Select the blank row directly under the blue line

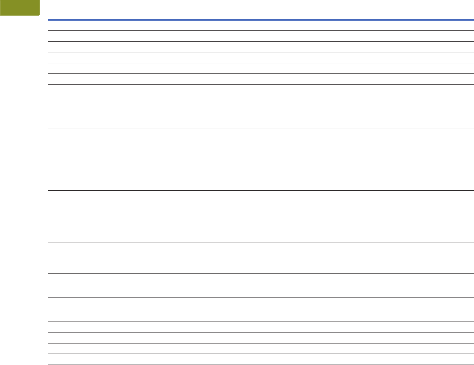click(x=261, y=26)
